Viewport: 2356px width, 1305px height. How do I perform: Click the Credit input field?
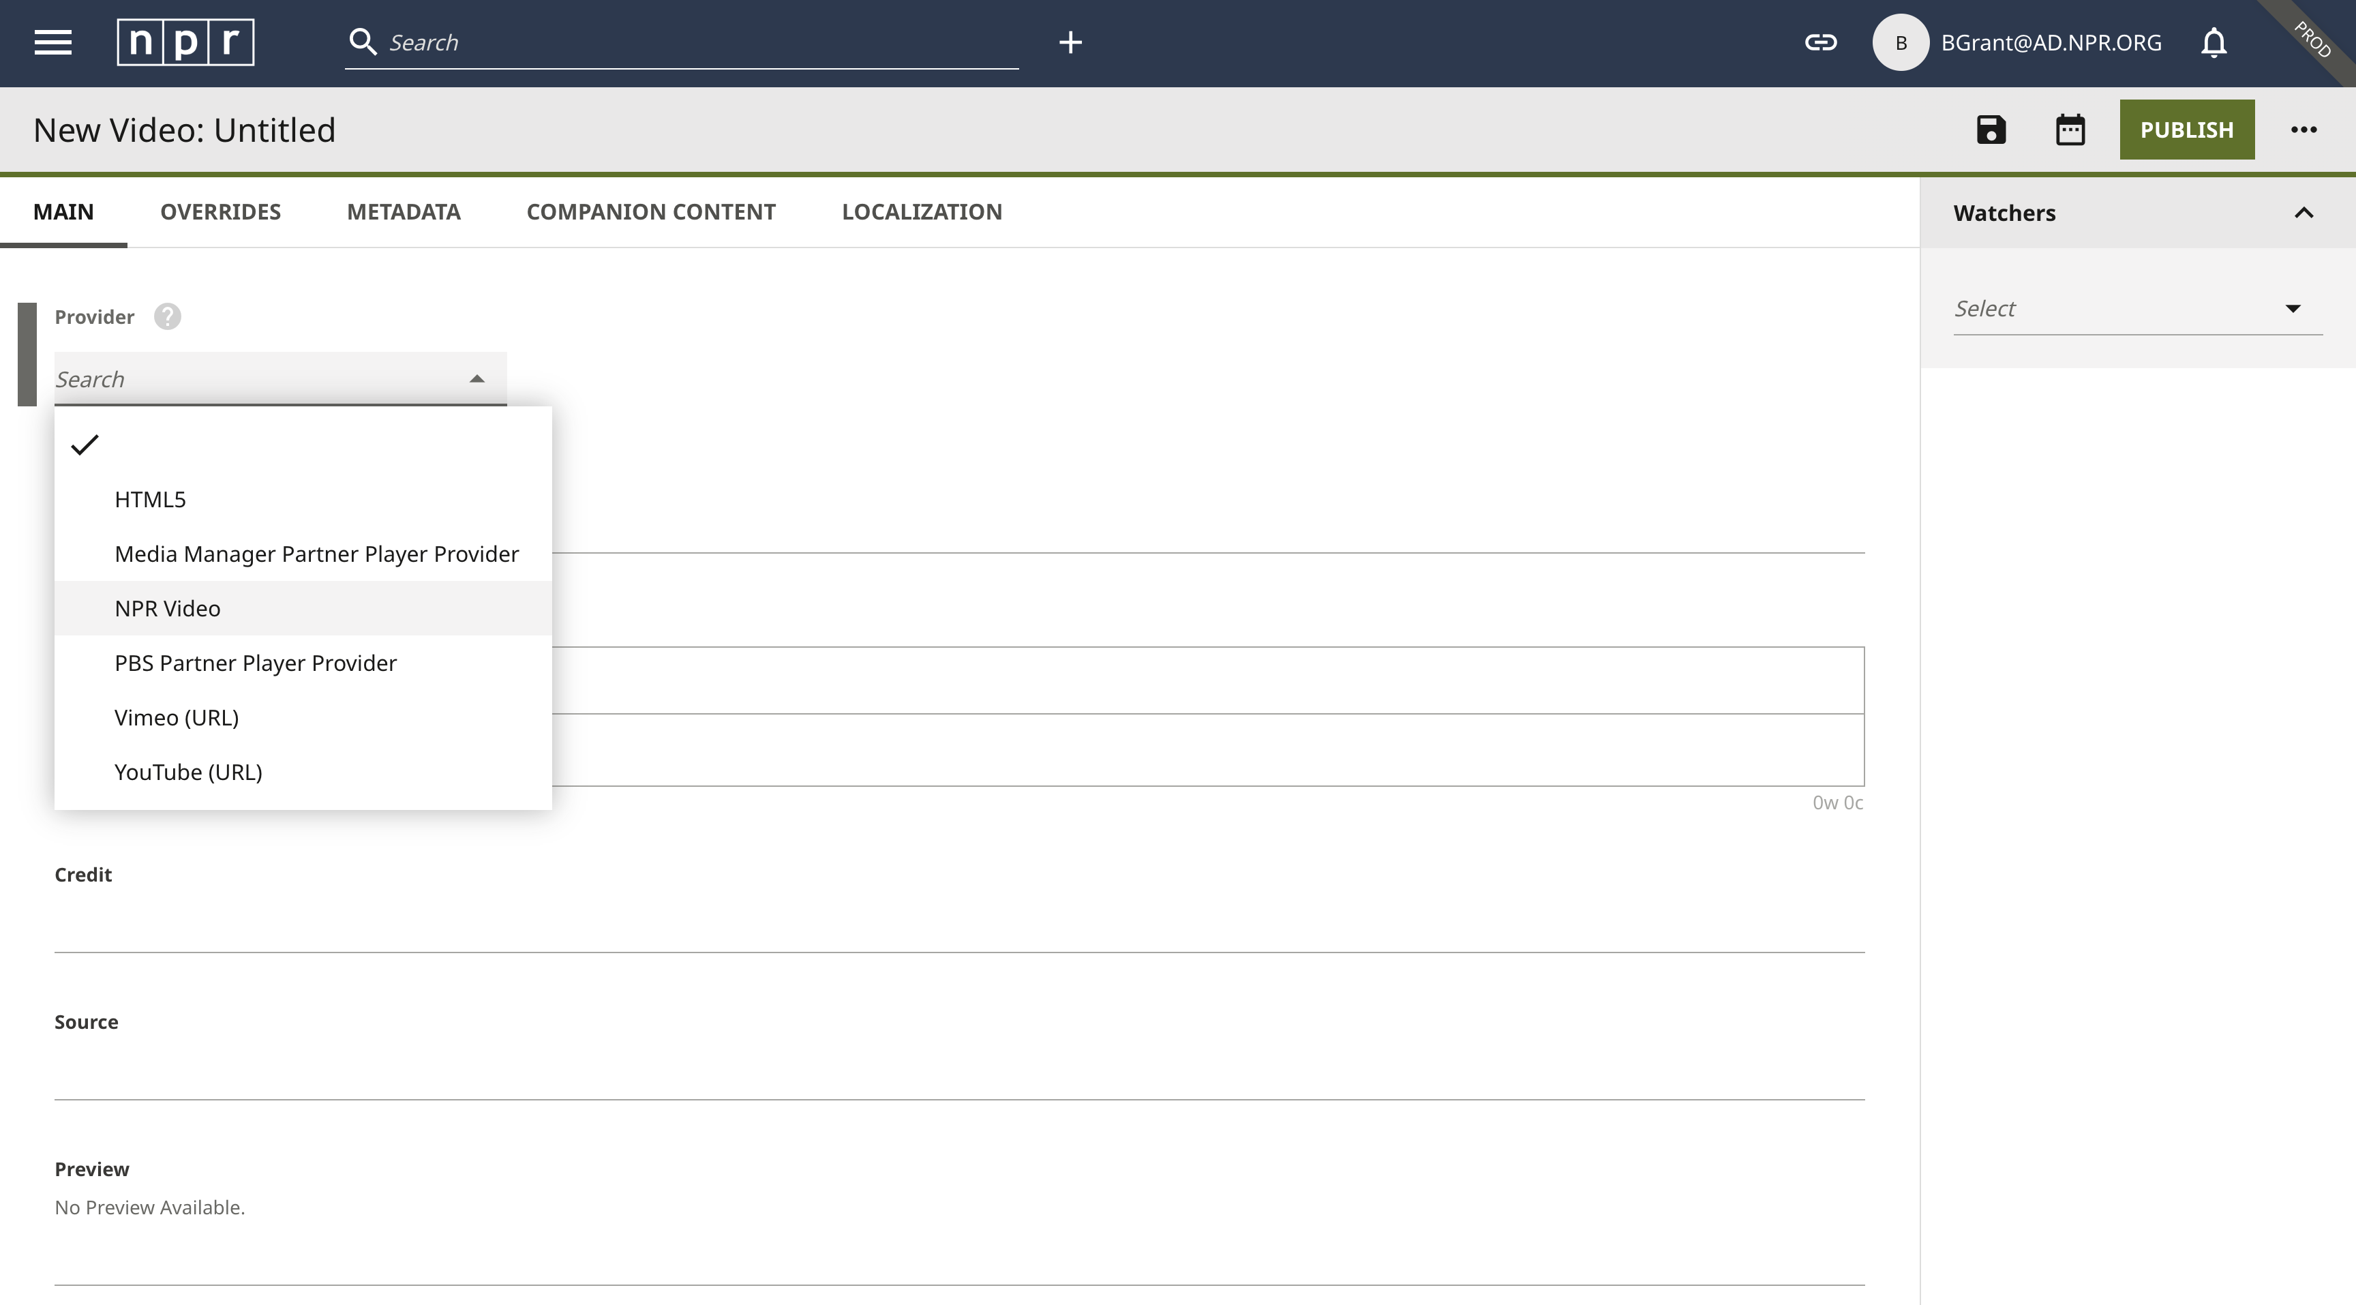pyautogui.click(x=959, y=925)
